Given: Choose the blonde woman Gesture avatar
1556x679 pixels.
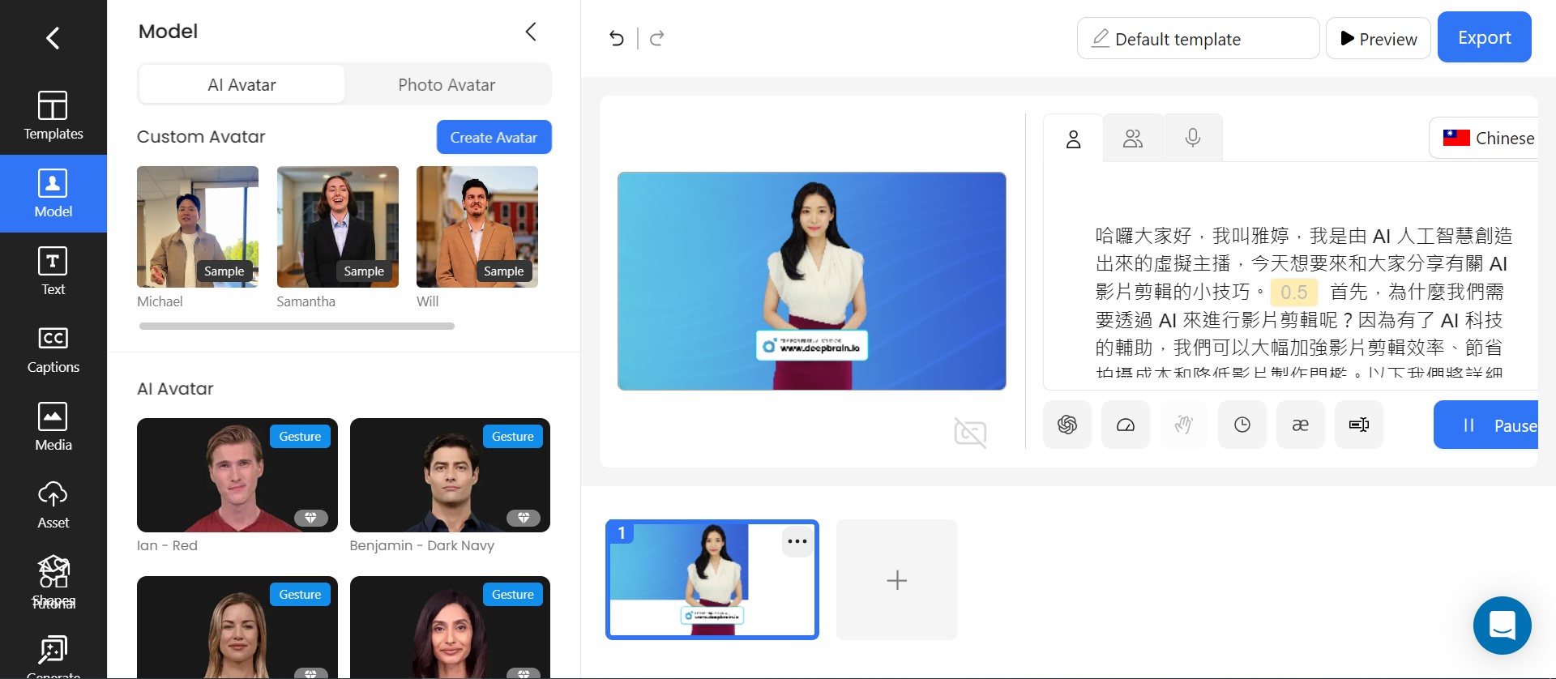Looking at the screenshot, I should (x=237, y=627).
